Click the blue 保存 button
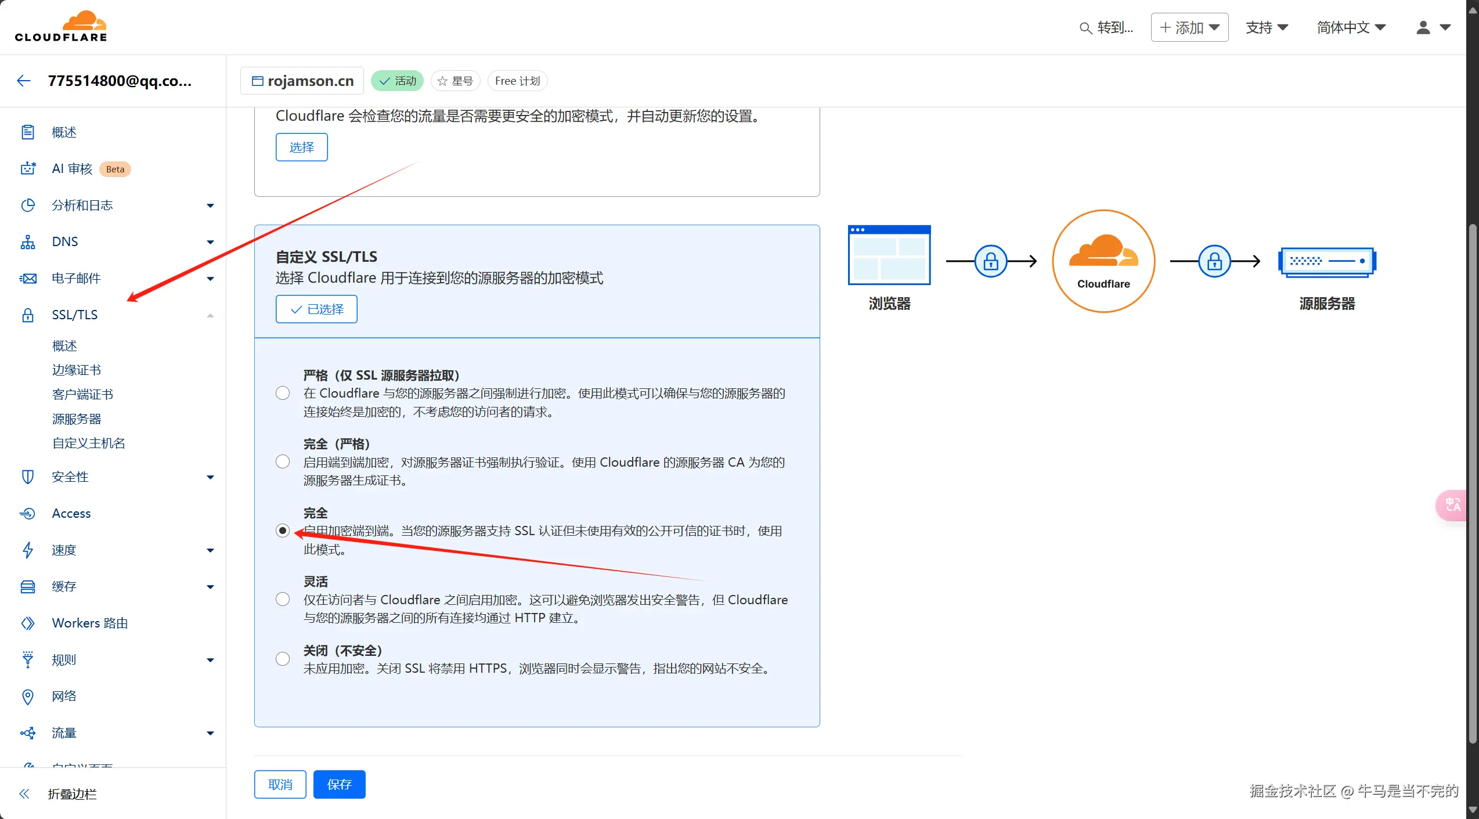1479x819 pixels. coord(339,784)
